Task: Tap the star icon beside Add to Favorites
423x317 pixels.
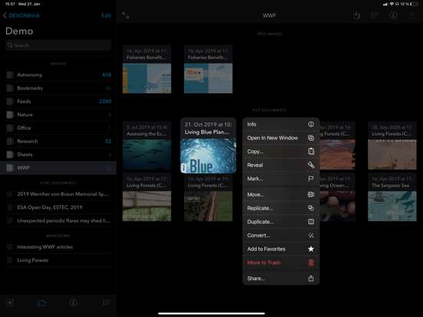Action: (311, 249)
